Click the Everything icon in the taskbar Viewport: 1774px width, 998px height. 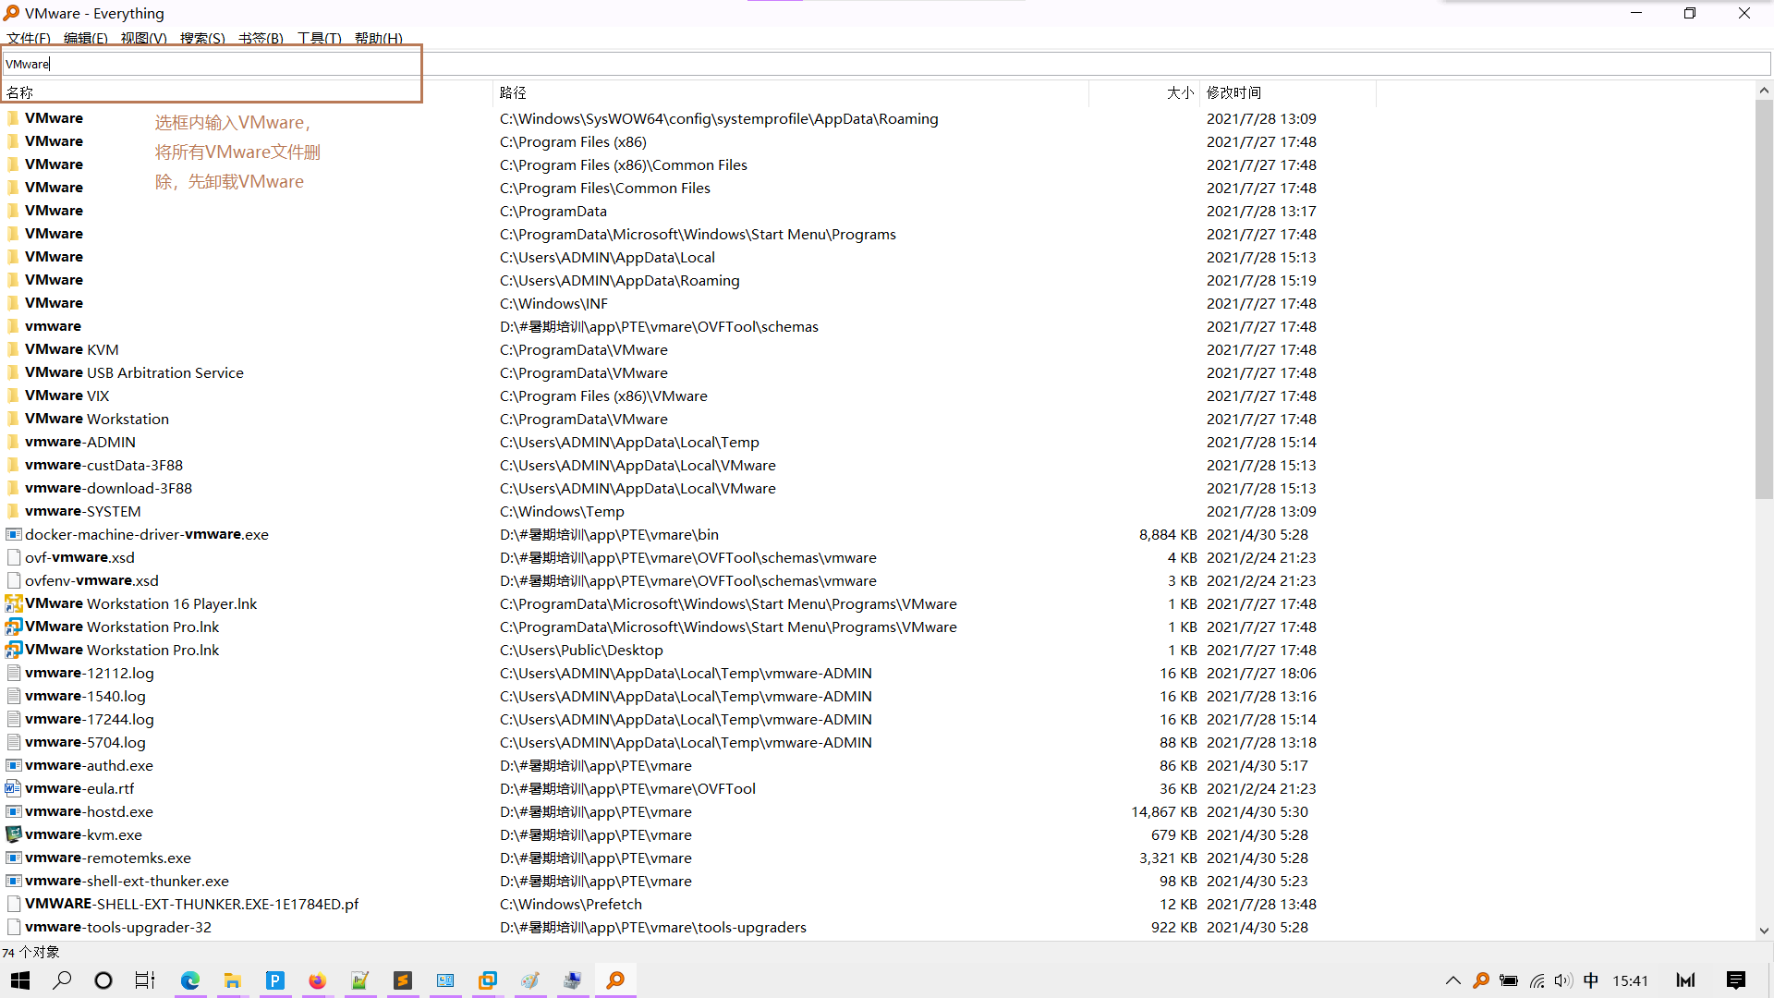pyautogui.click(x=615, y=980)
